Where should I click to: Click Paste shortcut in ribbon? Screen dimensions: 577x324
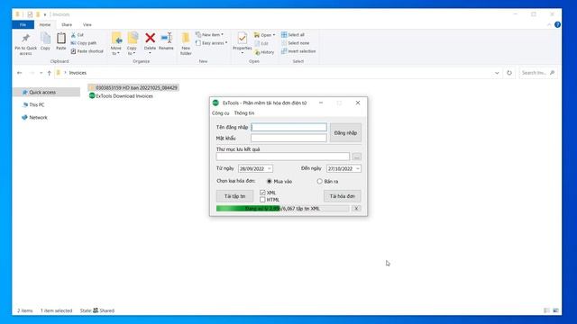coord(87,51)
